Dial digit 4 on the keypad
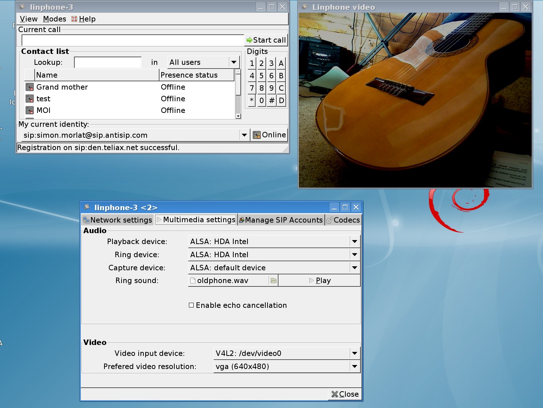The image size is (543, 408). coord(252,76)
